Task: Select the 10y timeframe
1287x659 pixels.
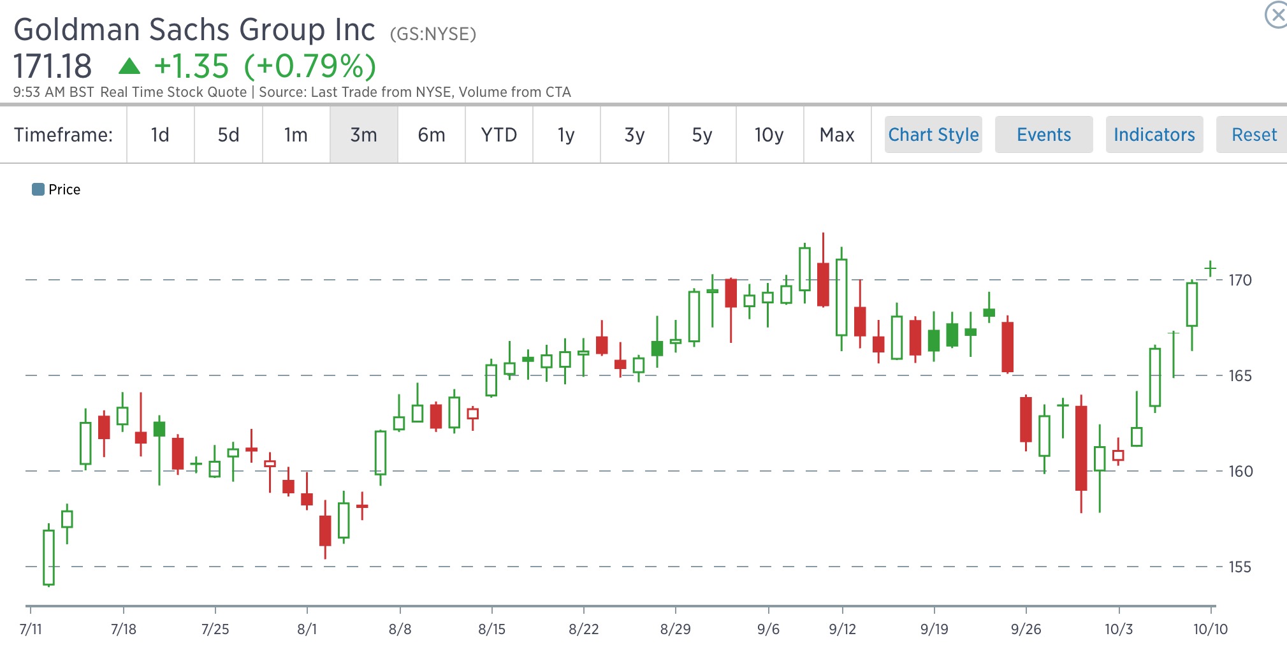Action: click(769, 134)
